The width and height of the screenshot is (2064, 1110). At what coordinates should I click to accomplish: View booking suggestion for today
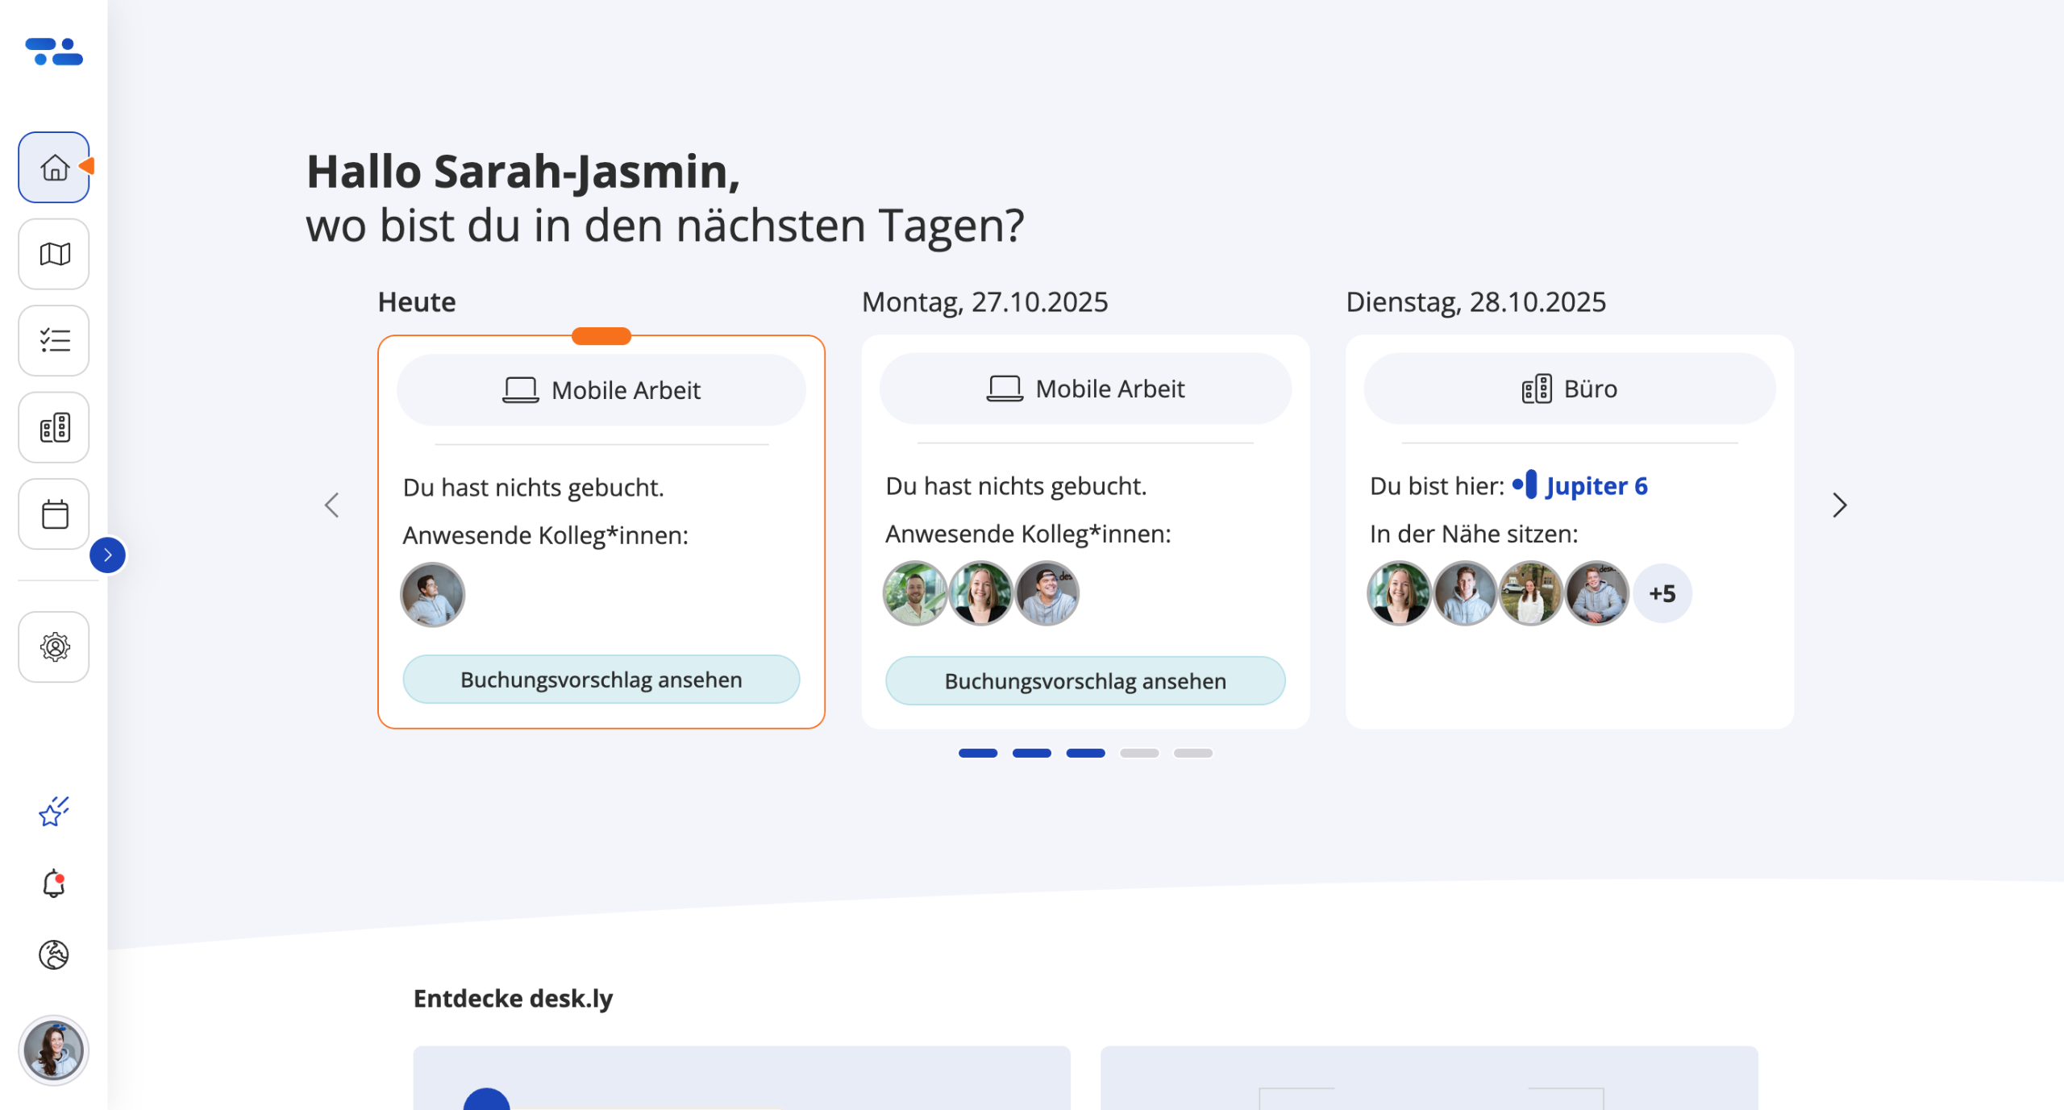601,680
